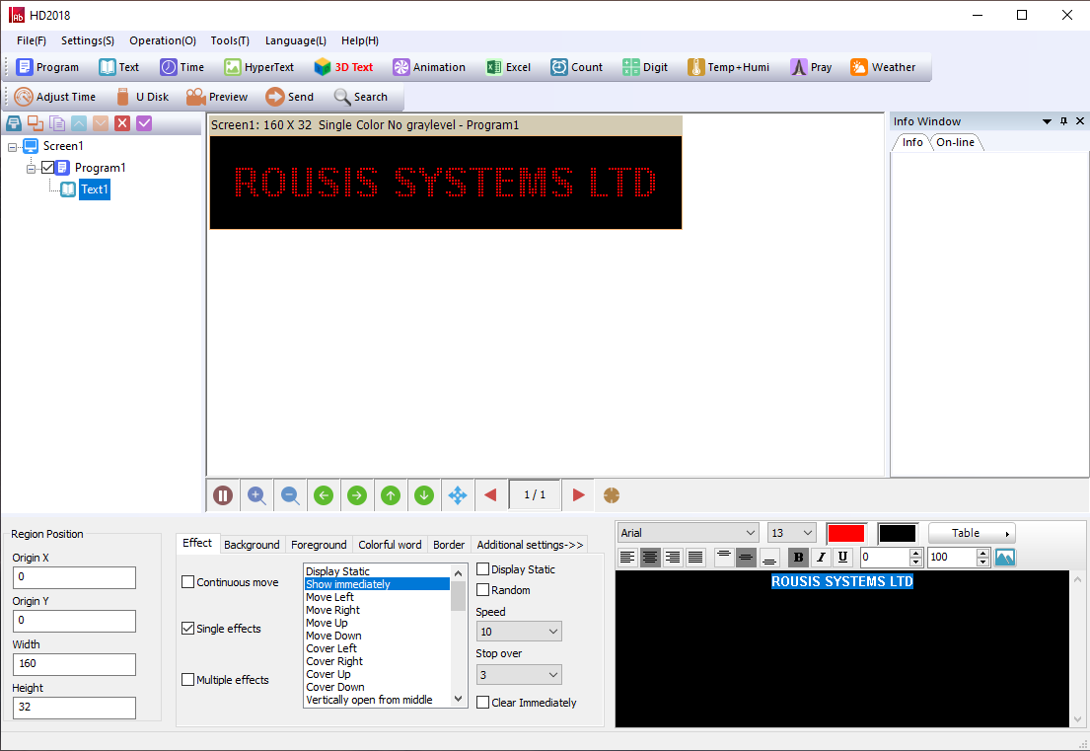Go to the next page with red arrow
The width and height of the screenshot is (1090, 751).
click(578, 495)
